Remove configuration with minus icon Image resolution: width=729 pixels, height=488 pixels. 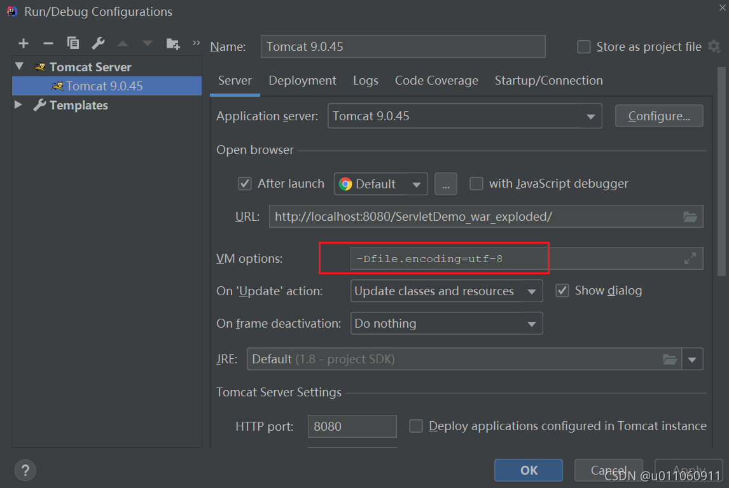coord(48,44)
